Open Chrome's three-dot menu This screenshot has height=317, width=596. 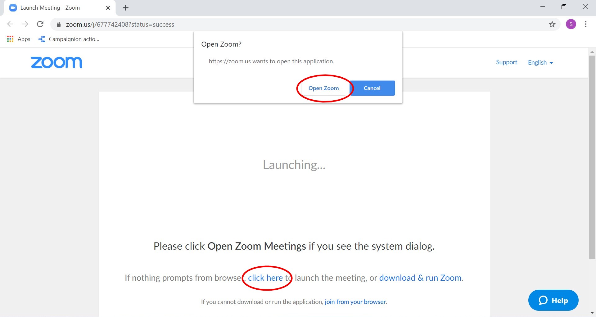click(586, 24)
